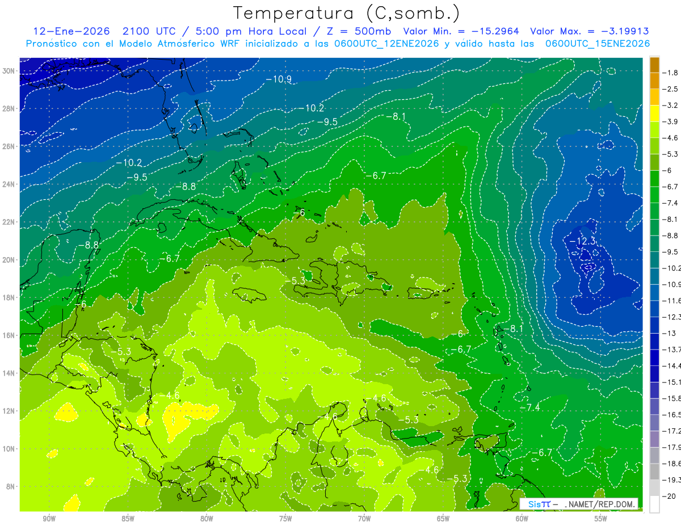The height and width of the screenshot is (526, 681).
Task: Click the "Valor Min. = -15.2964" readout
Action: point(461,31)
